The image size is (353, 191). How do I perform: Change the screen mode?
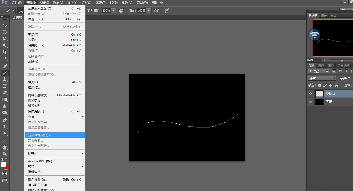[x=5, y=180]
